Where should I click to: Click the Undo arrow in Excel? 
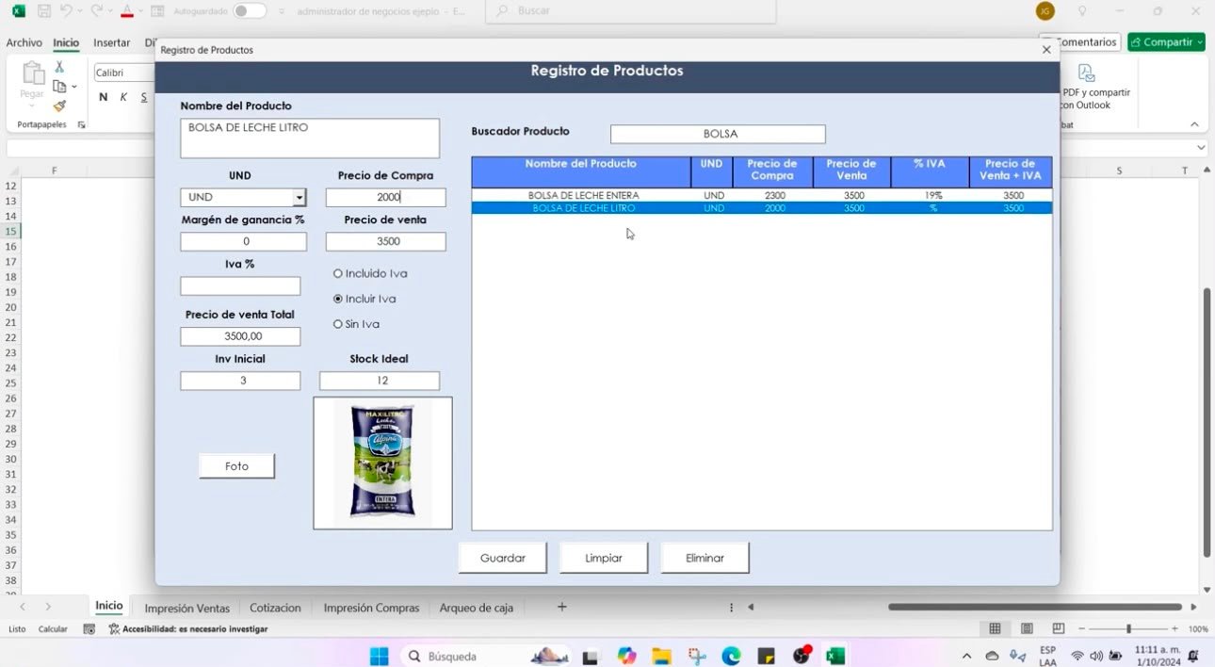(x=66, y=11)
